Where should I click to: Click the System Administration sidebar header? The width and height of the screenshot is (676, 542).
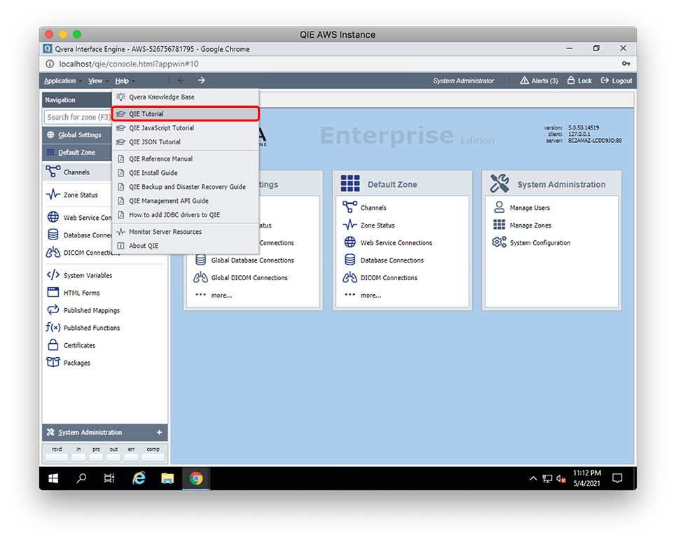105,432
